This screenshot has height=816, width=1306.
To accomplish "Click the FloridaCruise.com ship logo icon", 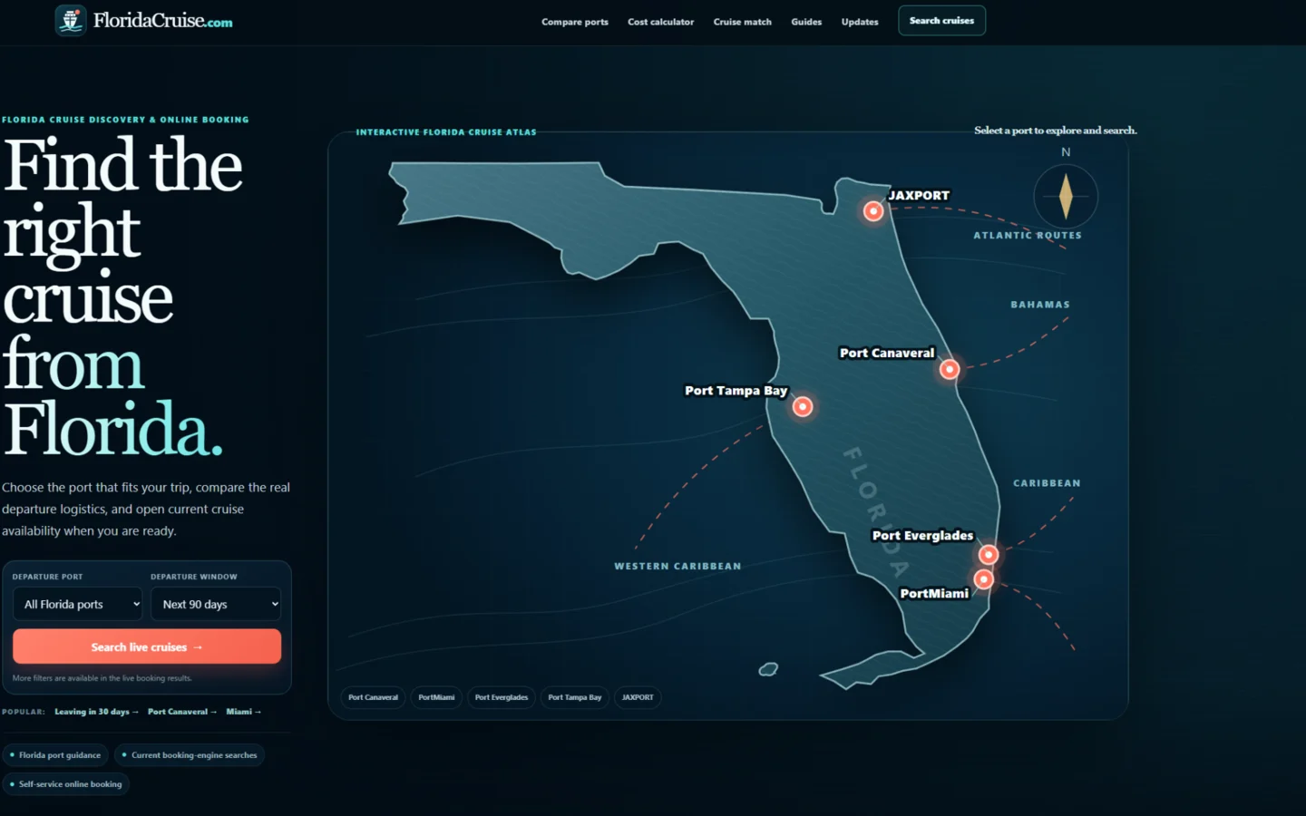I will click(x=71, y=20).
